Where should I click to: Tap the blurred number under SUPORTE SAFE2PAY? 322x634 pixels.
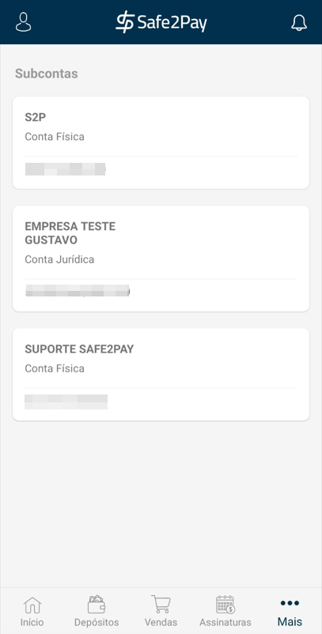(x=66, y=402)
